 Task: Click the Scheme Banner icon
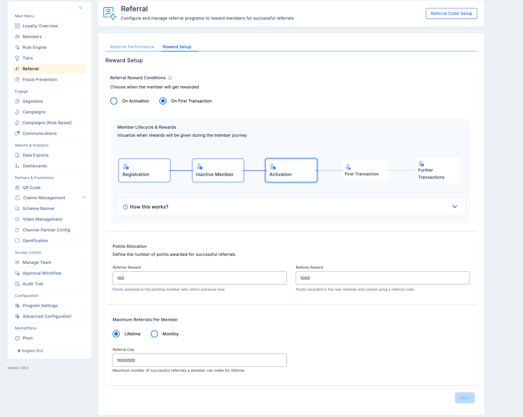[17, 208]
